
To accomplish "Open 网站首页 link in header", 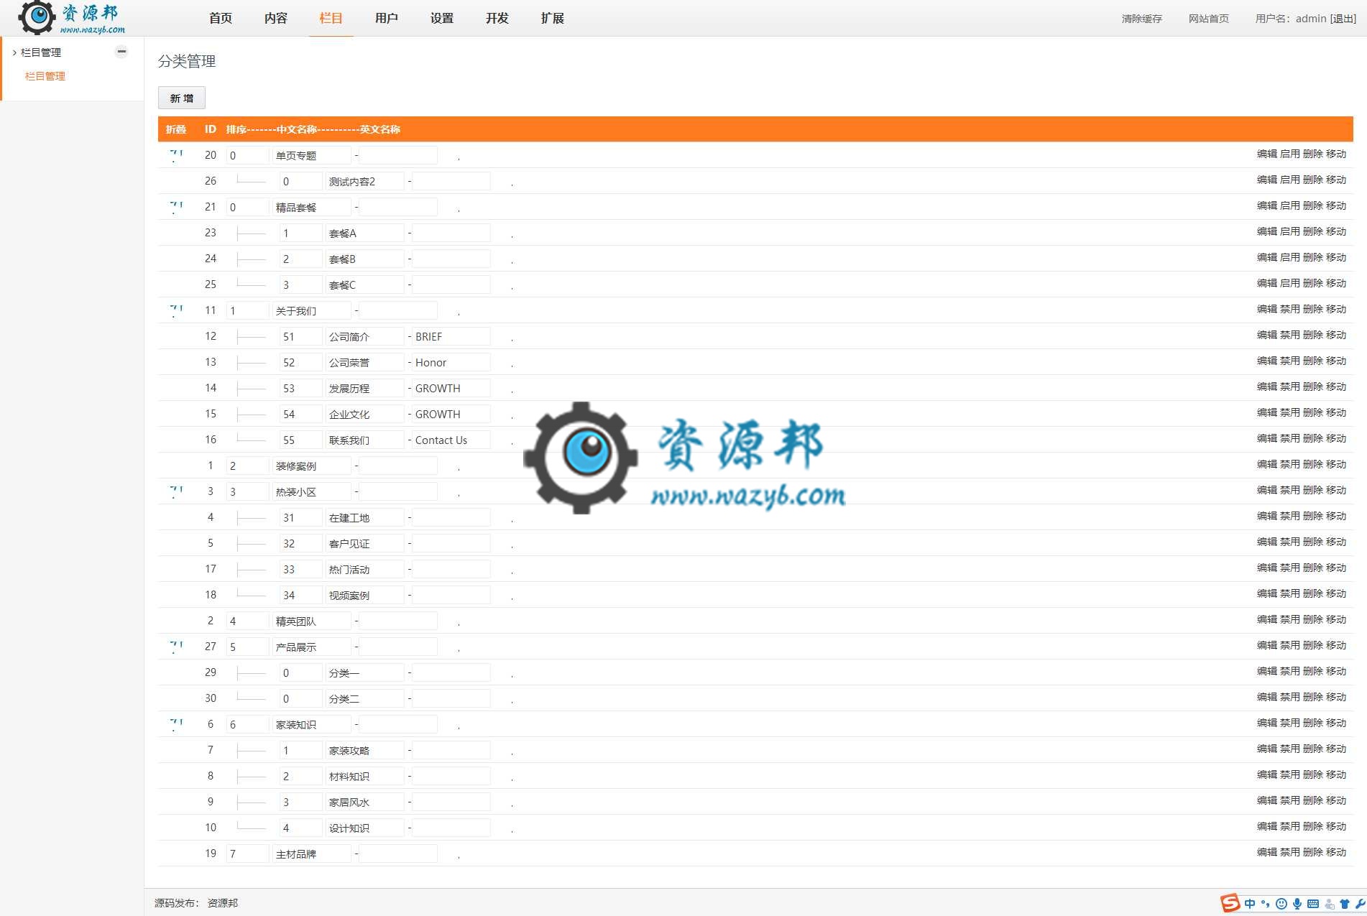I will 1208,19.
